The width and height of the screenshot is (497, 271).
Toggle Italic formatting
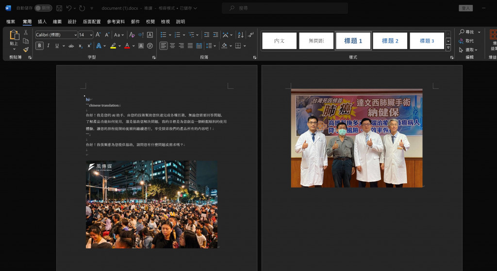[48, 46]
